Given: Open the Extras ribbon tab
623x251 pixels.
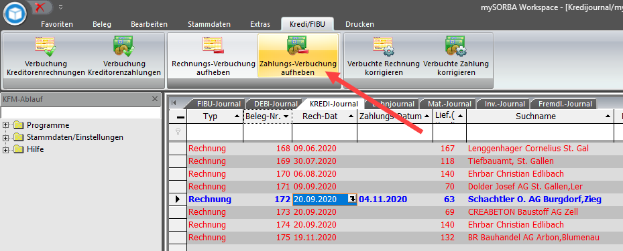Looking at the screenshot, I should coord(260,24).
